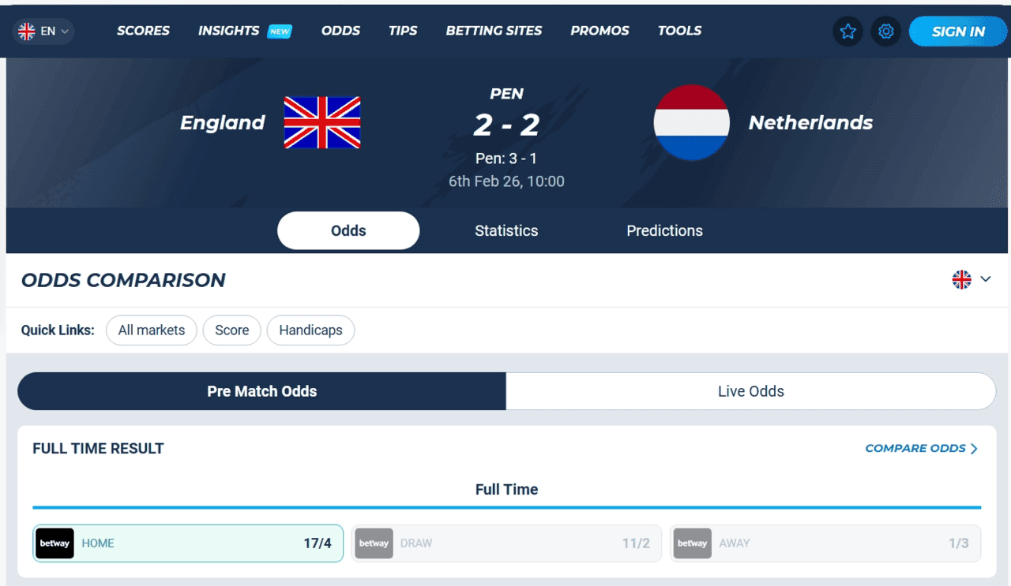This screenshot has width=1011, height=586.
Task: Expand the odds comparison country selector chevron
Action: 985,279
